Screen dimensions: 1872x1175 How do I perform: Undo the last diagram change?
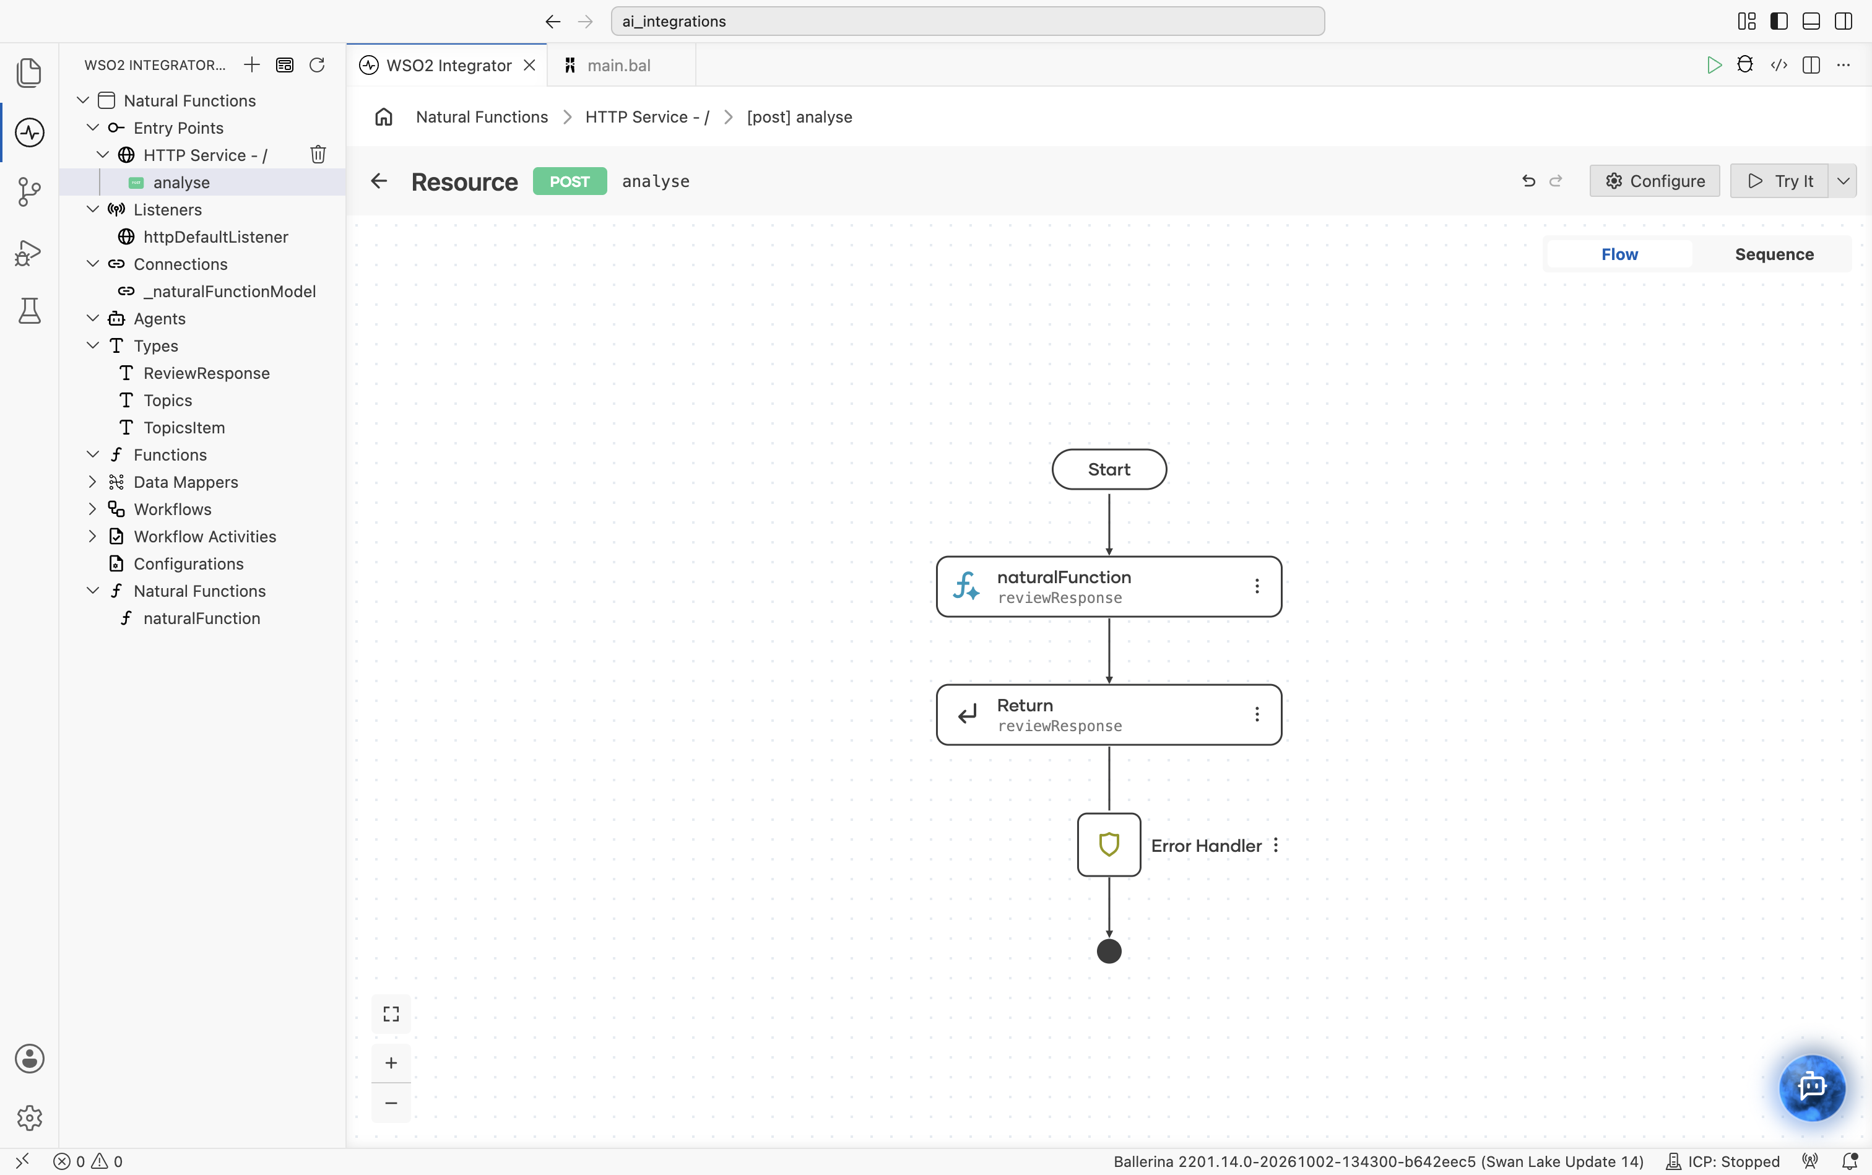coord(1528,181)
